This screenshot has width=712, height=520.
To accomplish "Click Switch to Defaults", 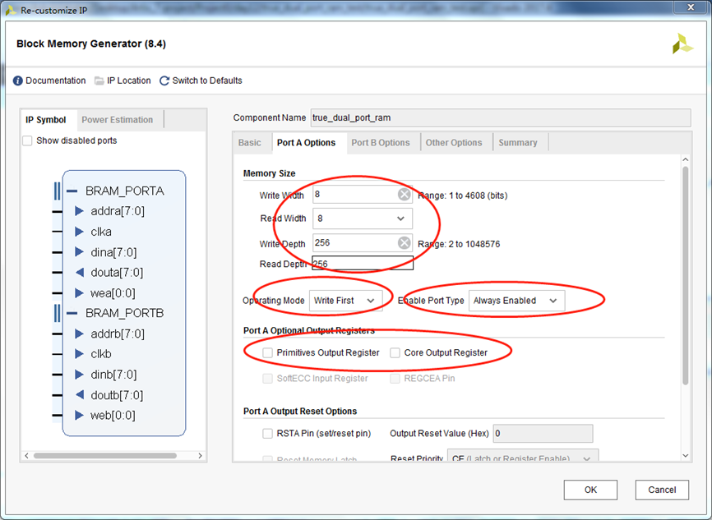I will pyautogui.click(x=207, y=81).
